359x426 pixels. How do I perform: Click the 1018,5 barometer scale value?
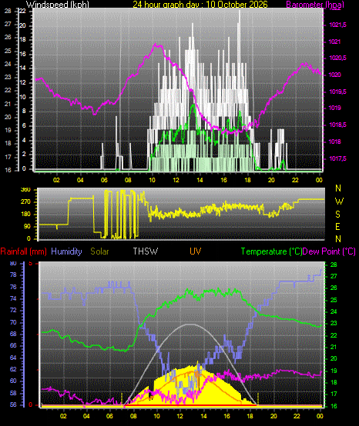click(337, 125)
